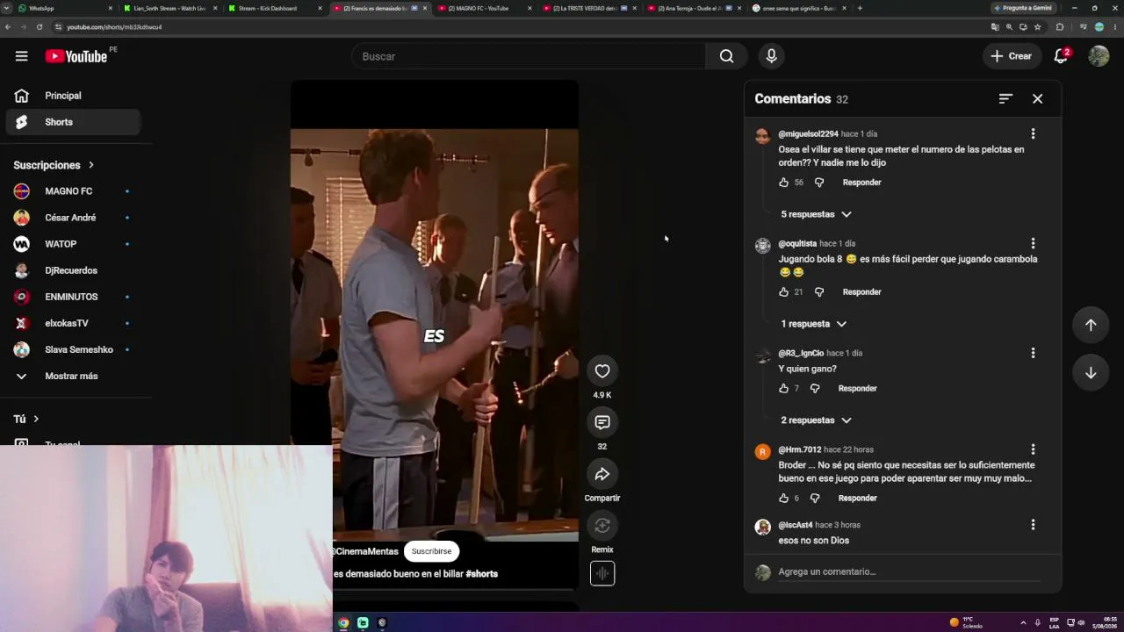Switch to the La TRISTE VERDAD tab
The width and height of the screenshot is (1124, 632).
point(588,8)
